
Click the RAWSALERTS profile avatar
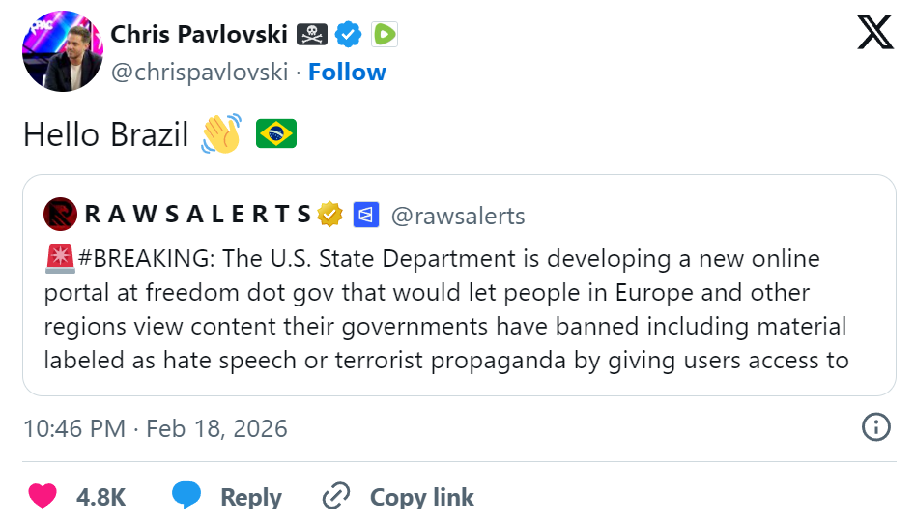[x=62, y=214]
